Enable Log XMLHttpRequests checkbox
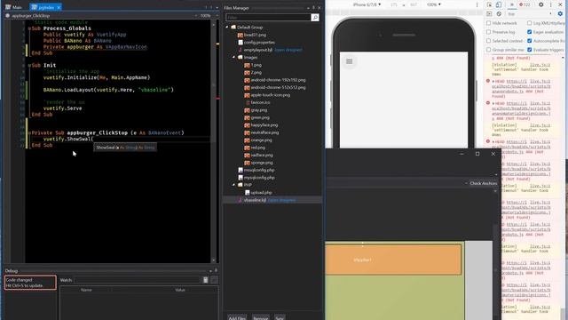The height and width of the screenshot is (320, 568). tap(530, 23)
